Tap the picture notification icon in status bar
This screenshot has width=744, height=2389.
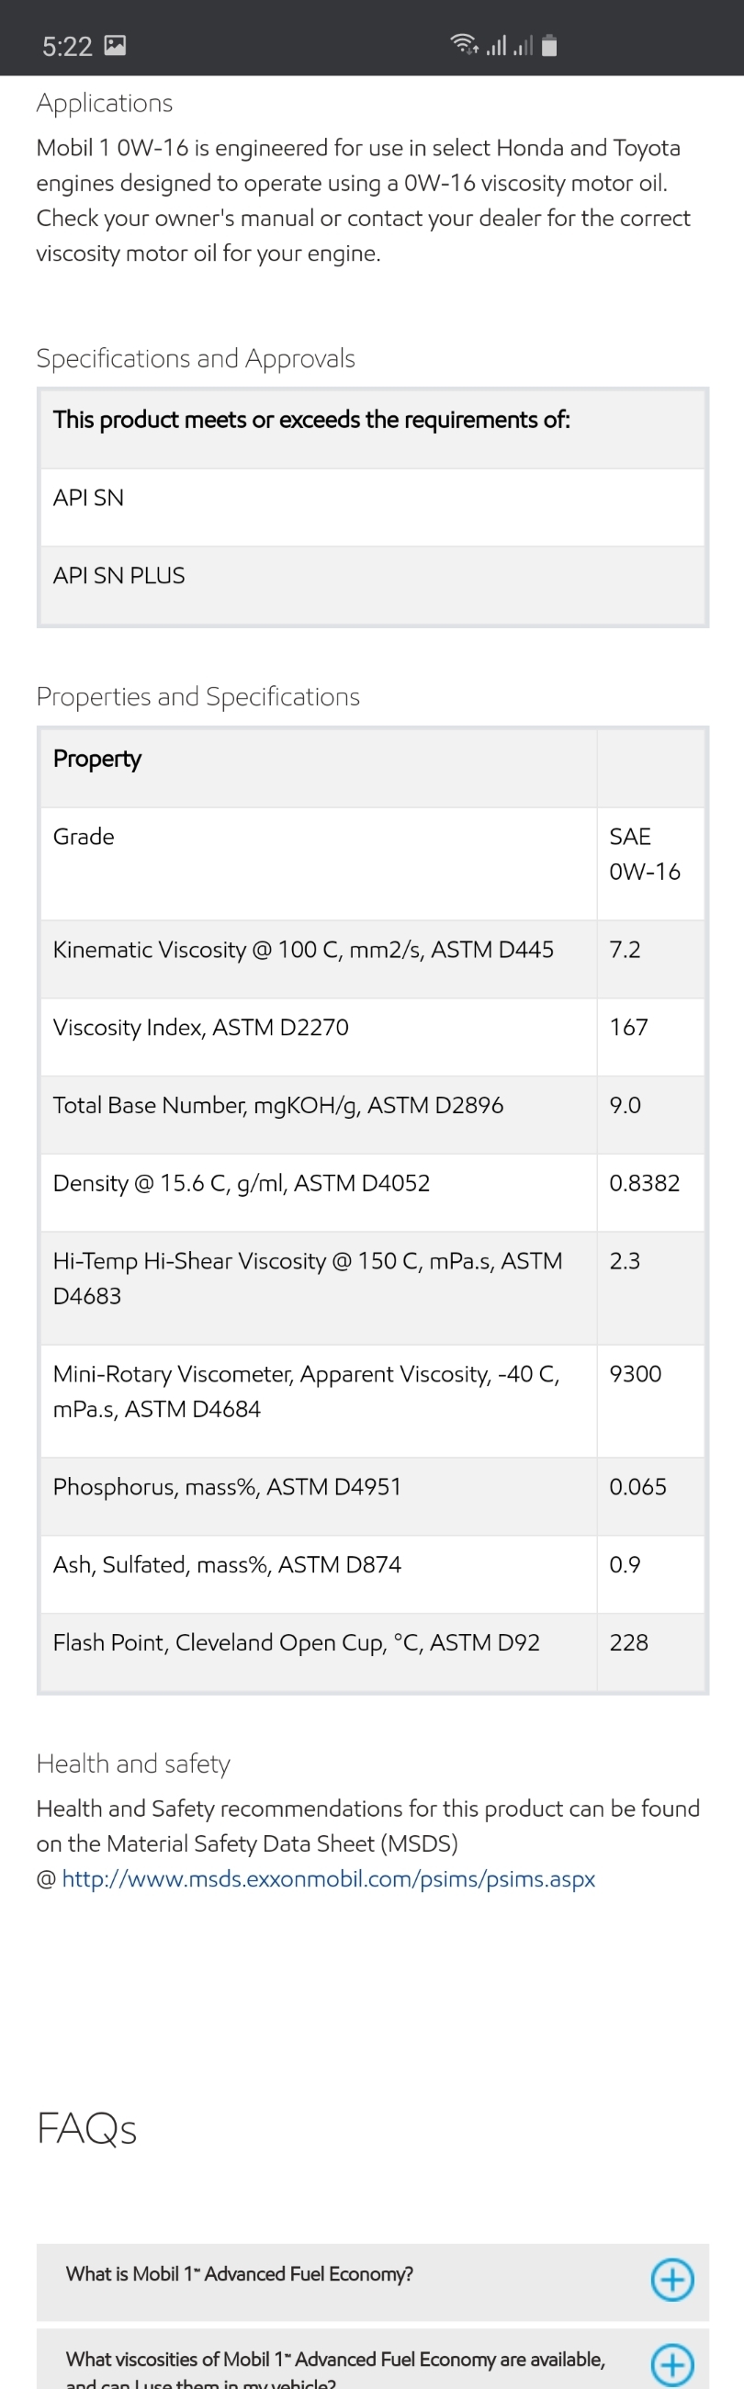115,45
